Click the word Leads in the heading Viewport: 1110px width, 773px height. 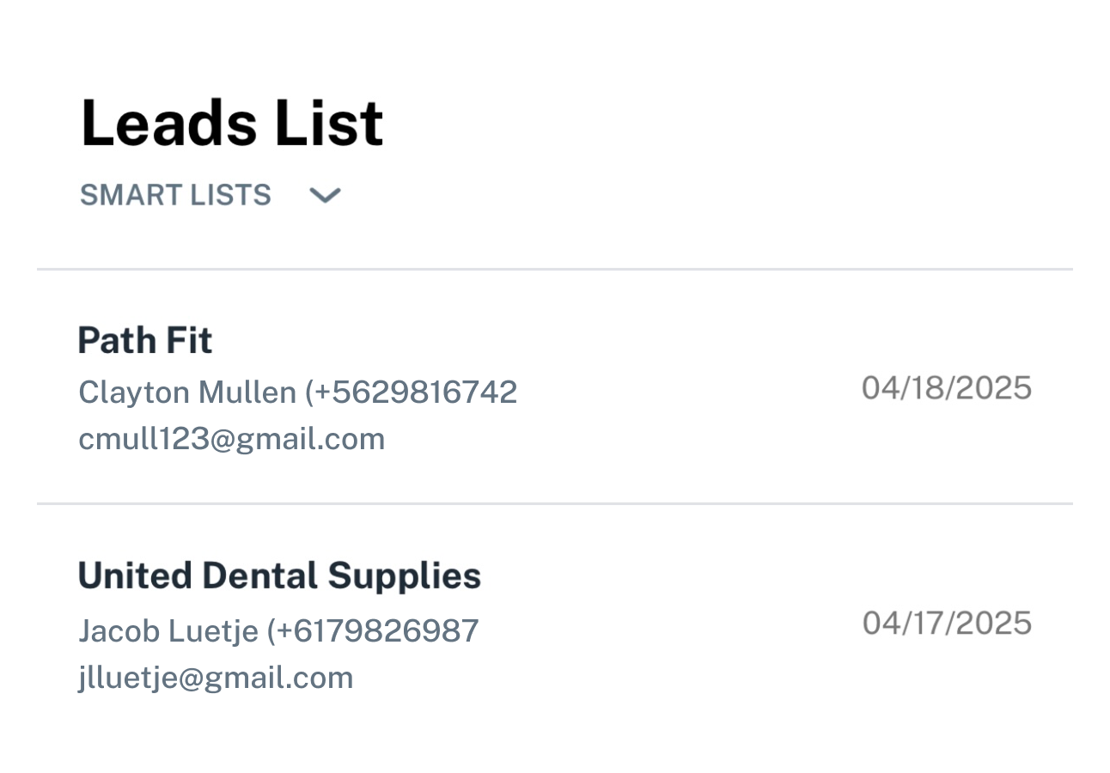tap(170, 125)
